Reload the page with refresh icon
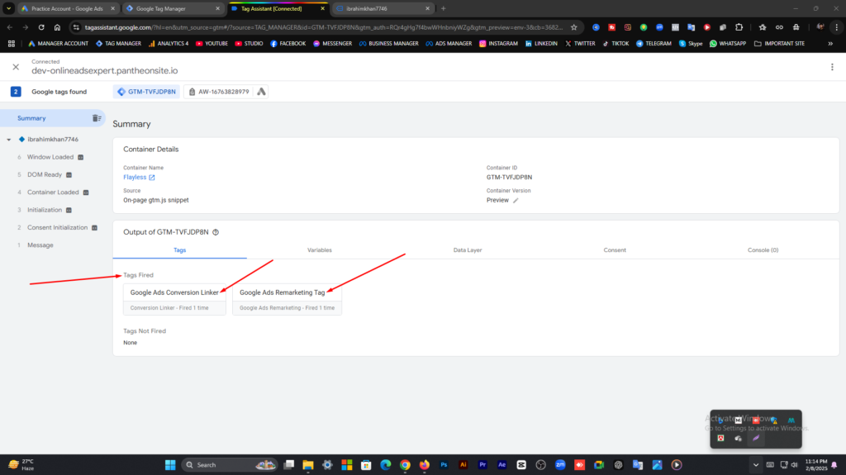 [x=41, y=27]
